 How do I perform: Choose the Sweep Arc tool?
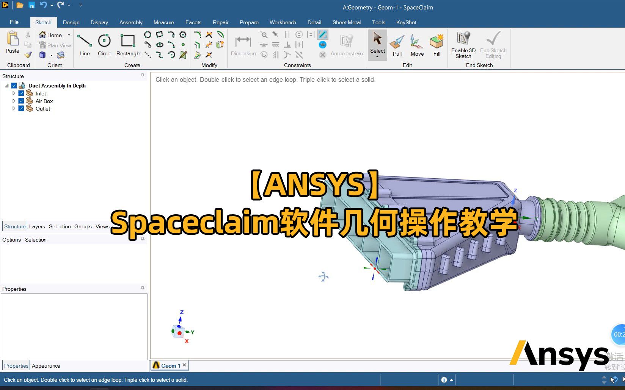(171, 55)
